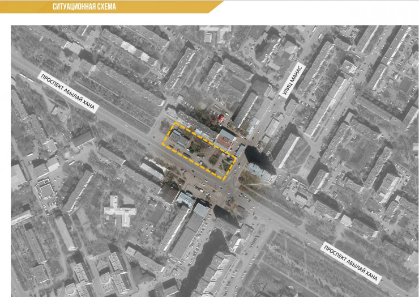This screenshot has height=297, width=419.
Task: Click inside the yellow dashed site boundary
Action: click(199, 150)
